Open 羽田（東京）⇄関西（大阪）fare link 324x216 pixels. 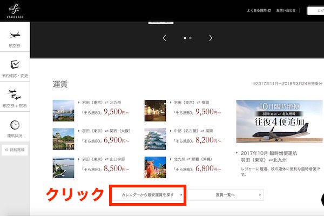pyautogui.click(x=106, y=131)
